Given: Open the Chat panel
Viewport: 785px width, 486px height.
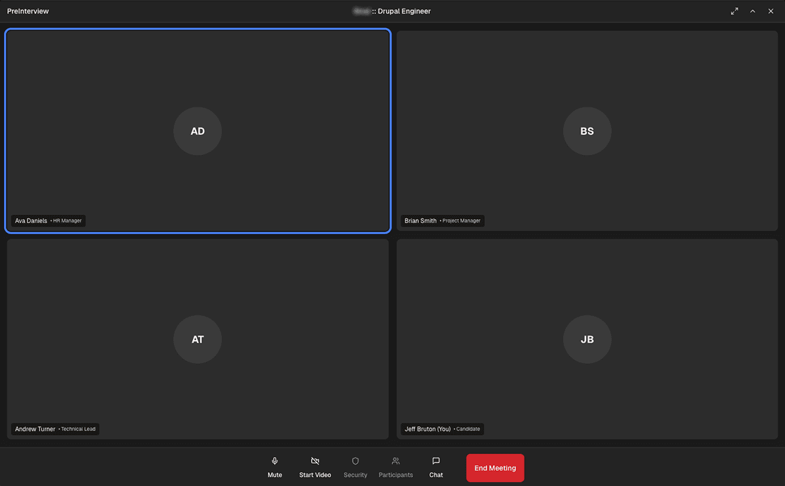Looking at the screenshot, I should [x=436, y=467].
